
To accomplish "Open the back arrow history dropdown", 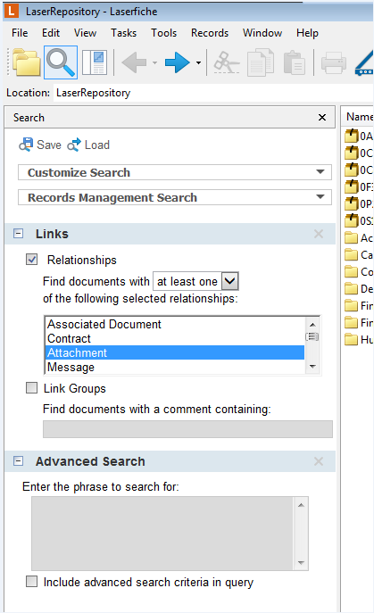I will pyautogui.click(x=155, y=62).
